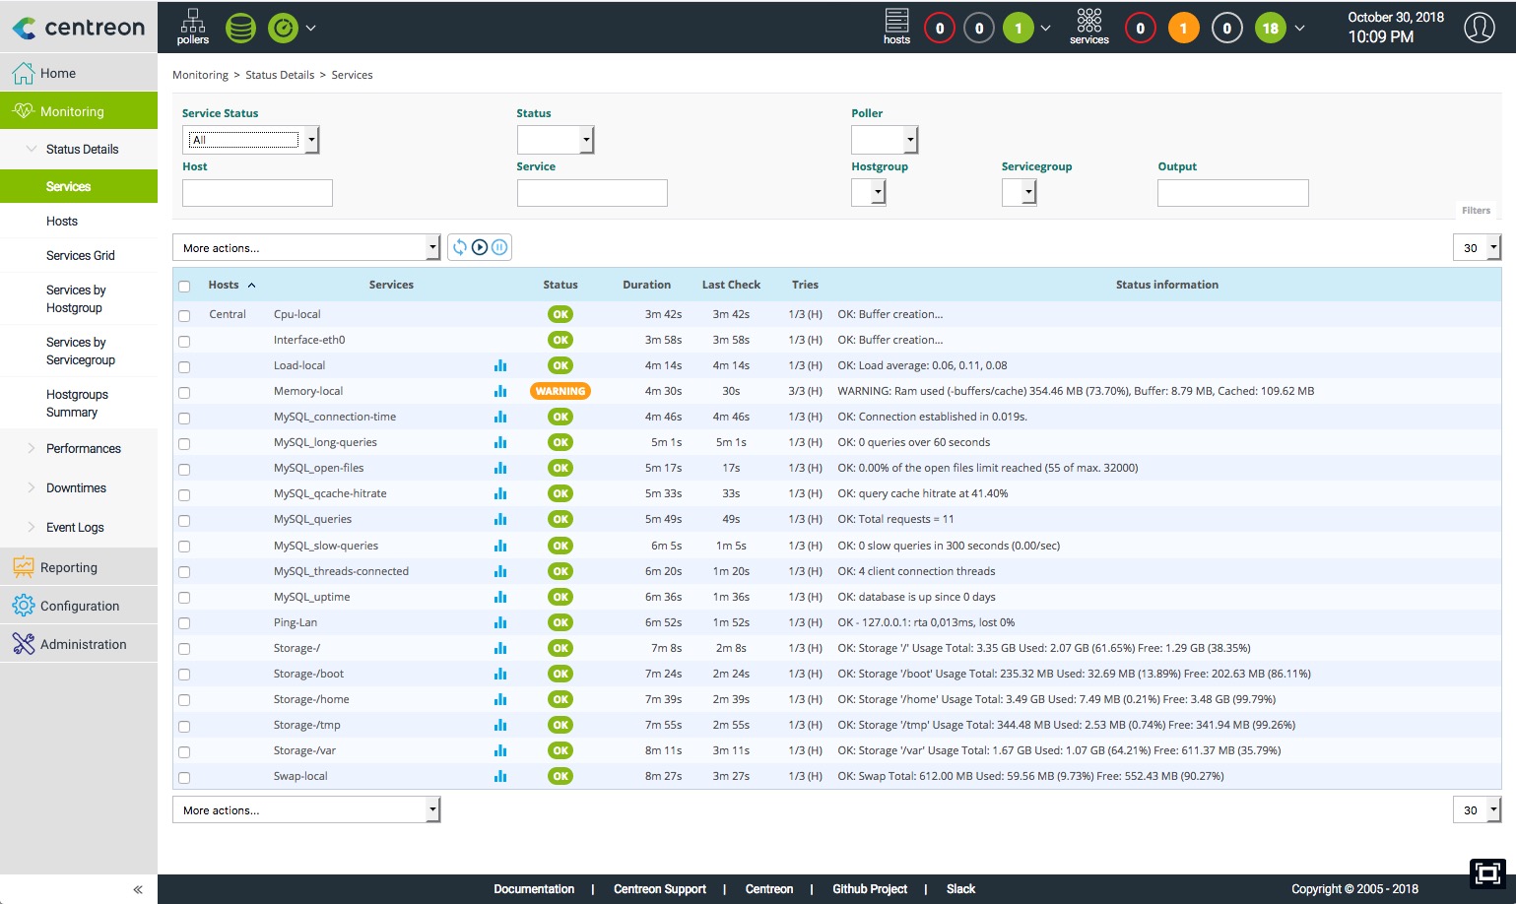Open the user profile icon
Screen dimensions: 1516x904
[x=1479, y=28]
